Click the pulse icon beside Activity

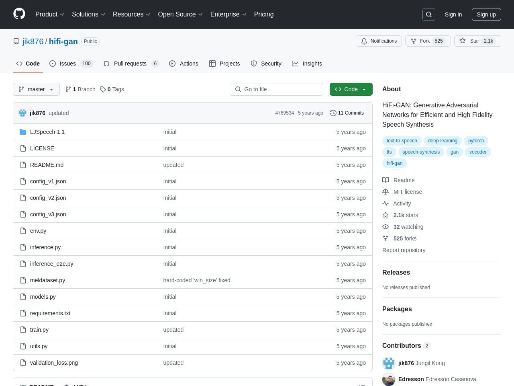coord(385,203)
